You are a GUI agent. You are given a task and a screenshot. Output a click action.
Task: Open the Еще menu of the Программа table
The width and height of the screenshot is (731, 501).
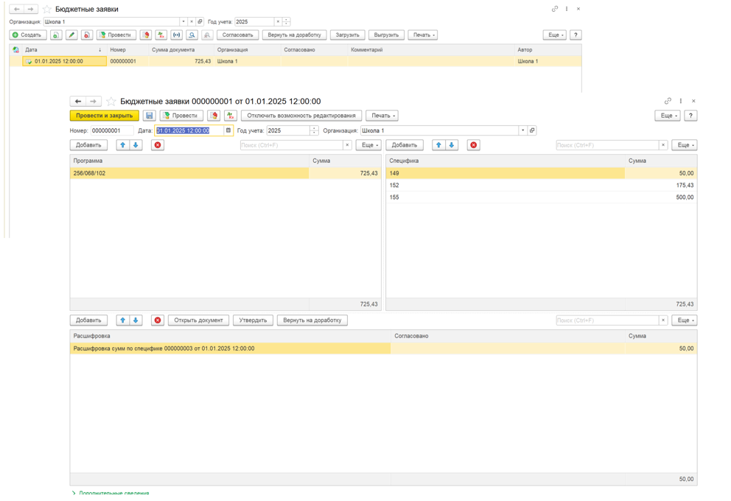point(368,145)
